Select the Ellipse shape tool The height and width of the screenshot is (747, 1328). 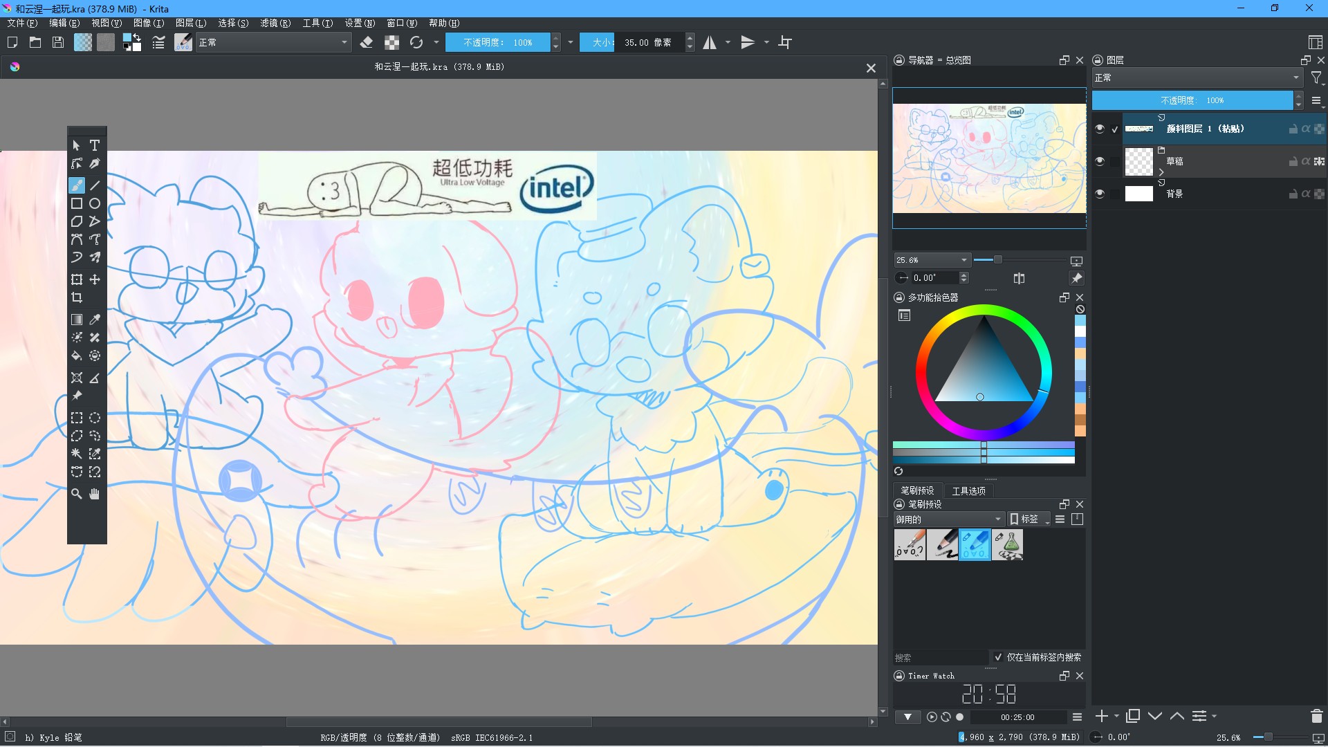(x=95, y=203)
